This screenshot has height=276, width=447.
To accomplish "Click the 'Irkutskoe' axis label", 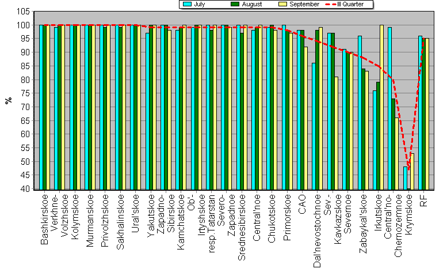I will point(378,212).
